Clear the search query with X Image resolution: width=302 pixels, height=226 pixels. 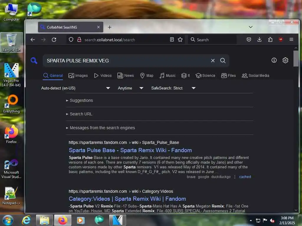tap(213, 61)
